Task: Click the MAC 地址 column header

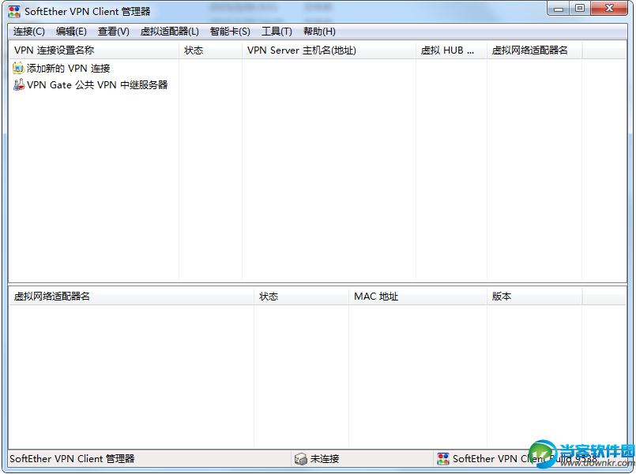Action: (x=418, y=297)
